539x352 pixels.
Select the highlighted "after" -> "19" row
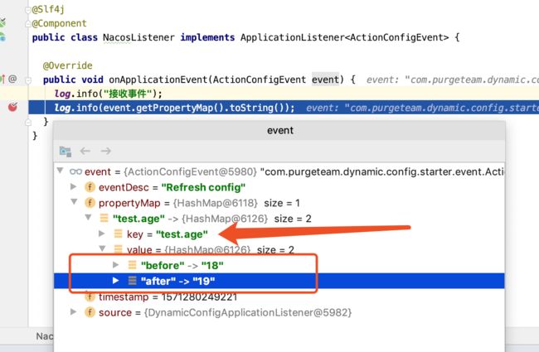[x=279, y=281]
